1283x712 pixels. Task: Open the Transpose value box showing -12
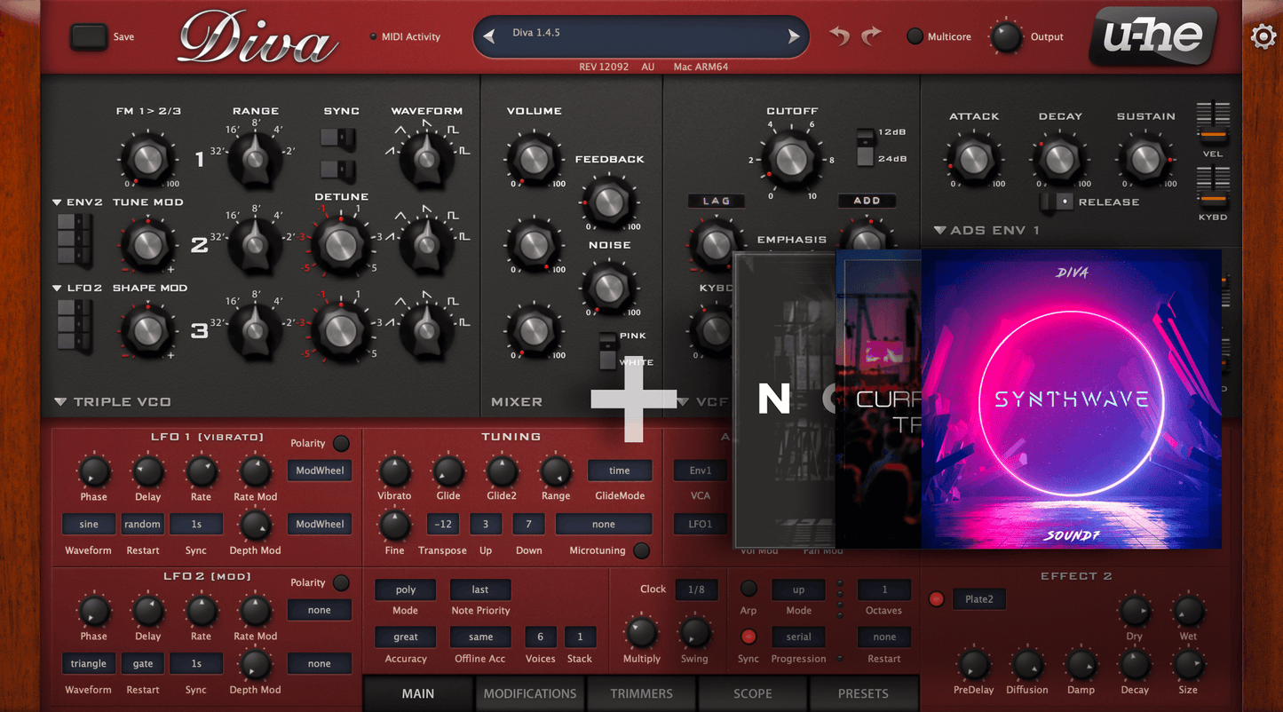[443, 524]
